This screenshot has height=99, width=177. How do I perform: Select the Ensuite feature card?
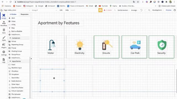106,47
